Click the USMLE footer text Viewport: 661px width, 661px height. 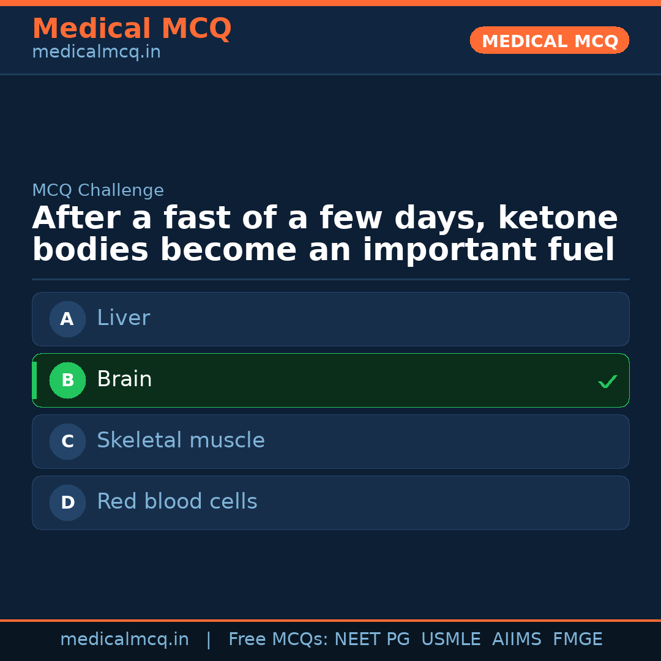coord(450,640)
